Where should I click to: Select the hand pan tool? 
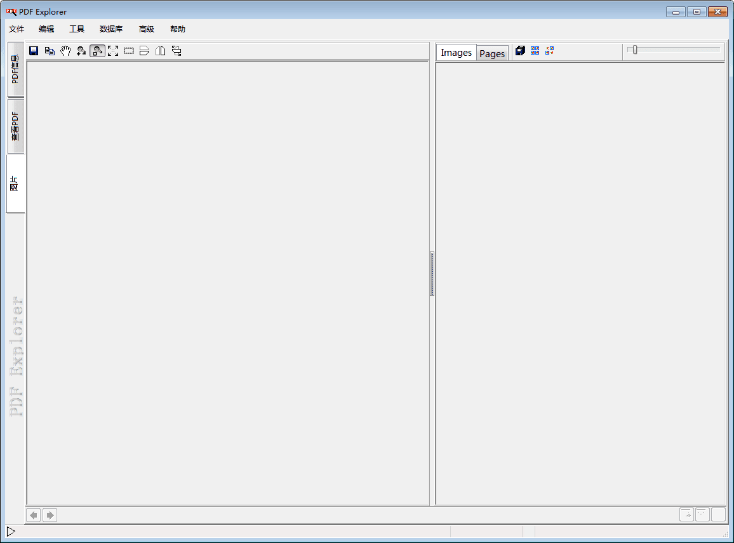65,51
